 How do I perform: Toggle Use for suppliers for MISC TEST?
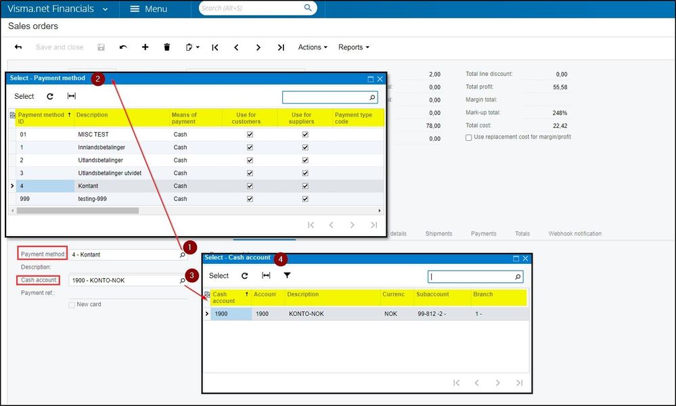pyautogui.click(x=305, y=135)
